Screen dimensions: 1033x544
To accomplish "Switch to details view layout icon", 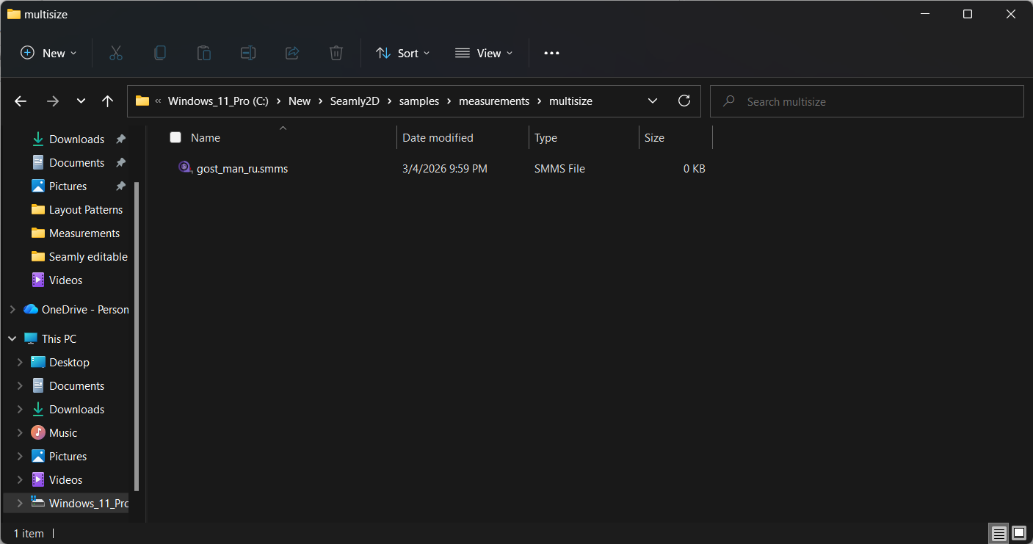I will click(998, 532).
